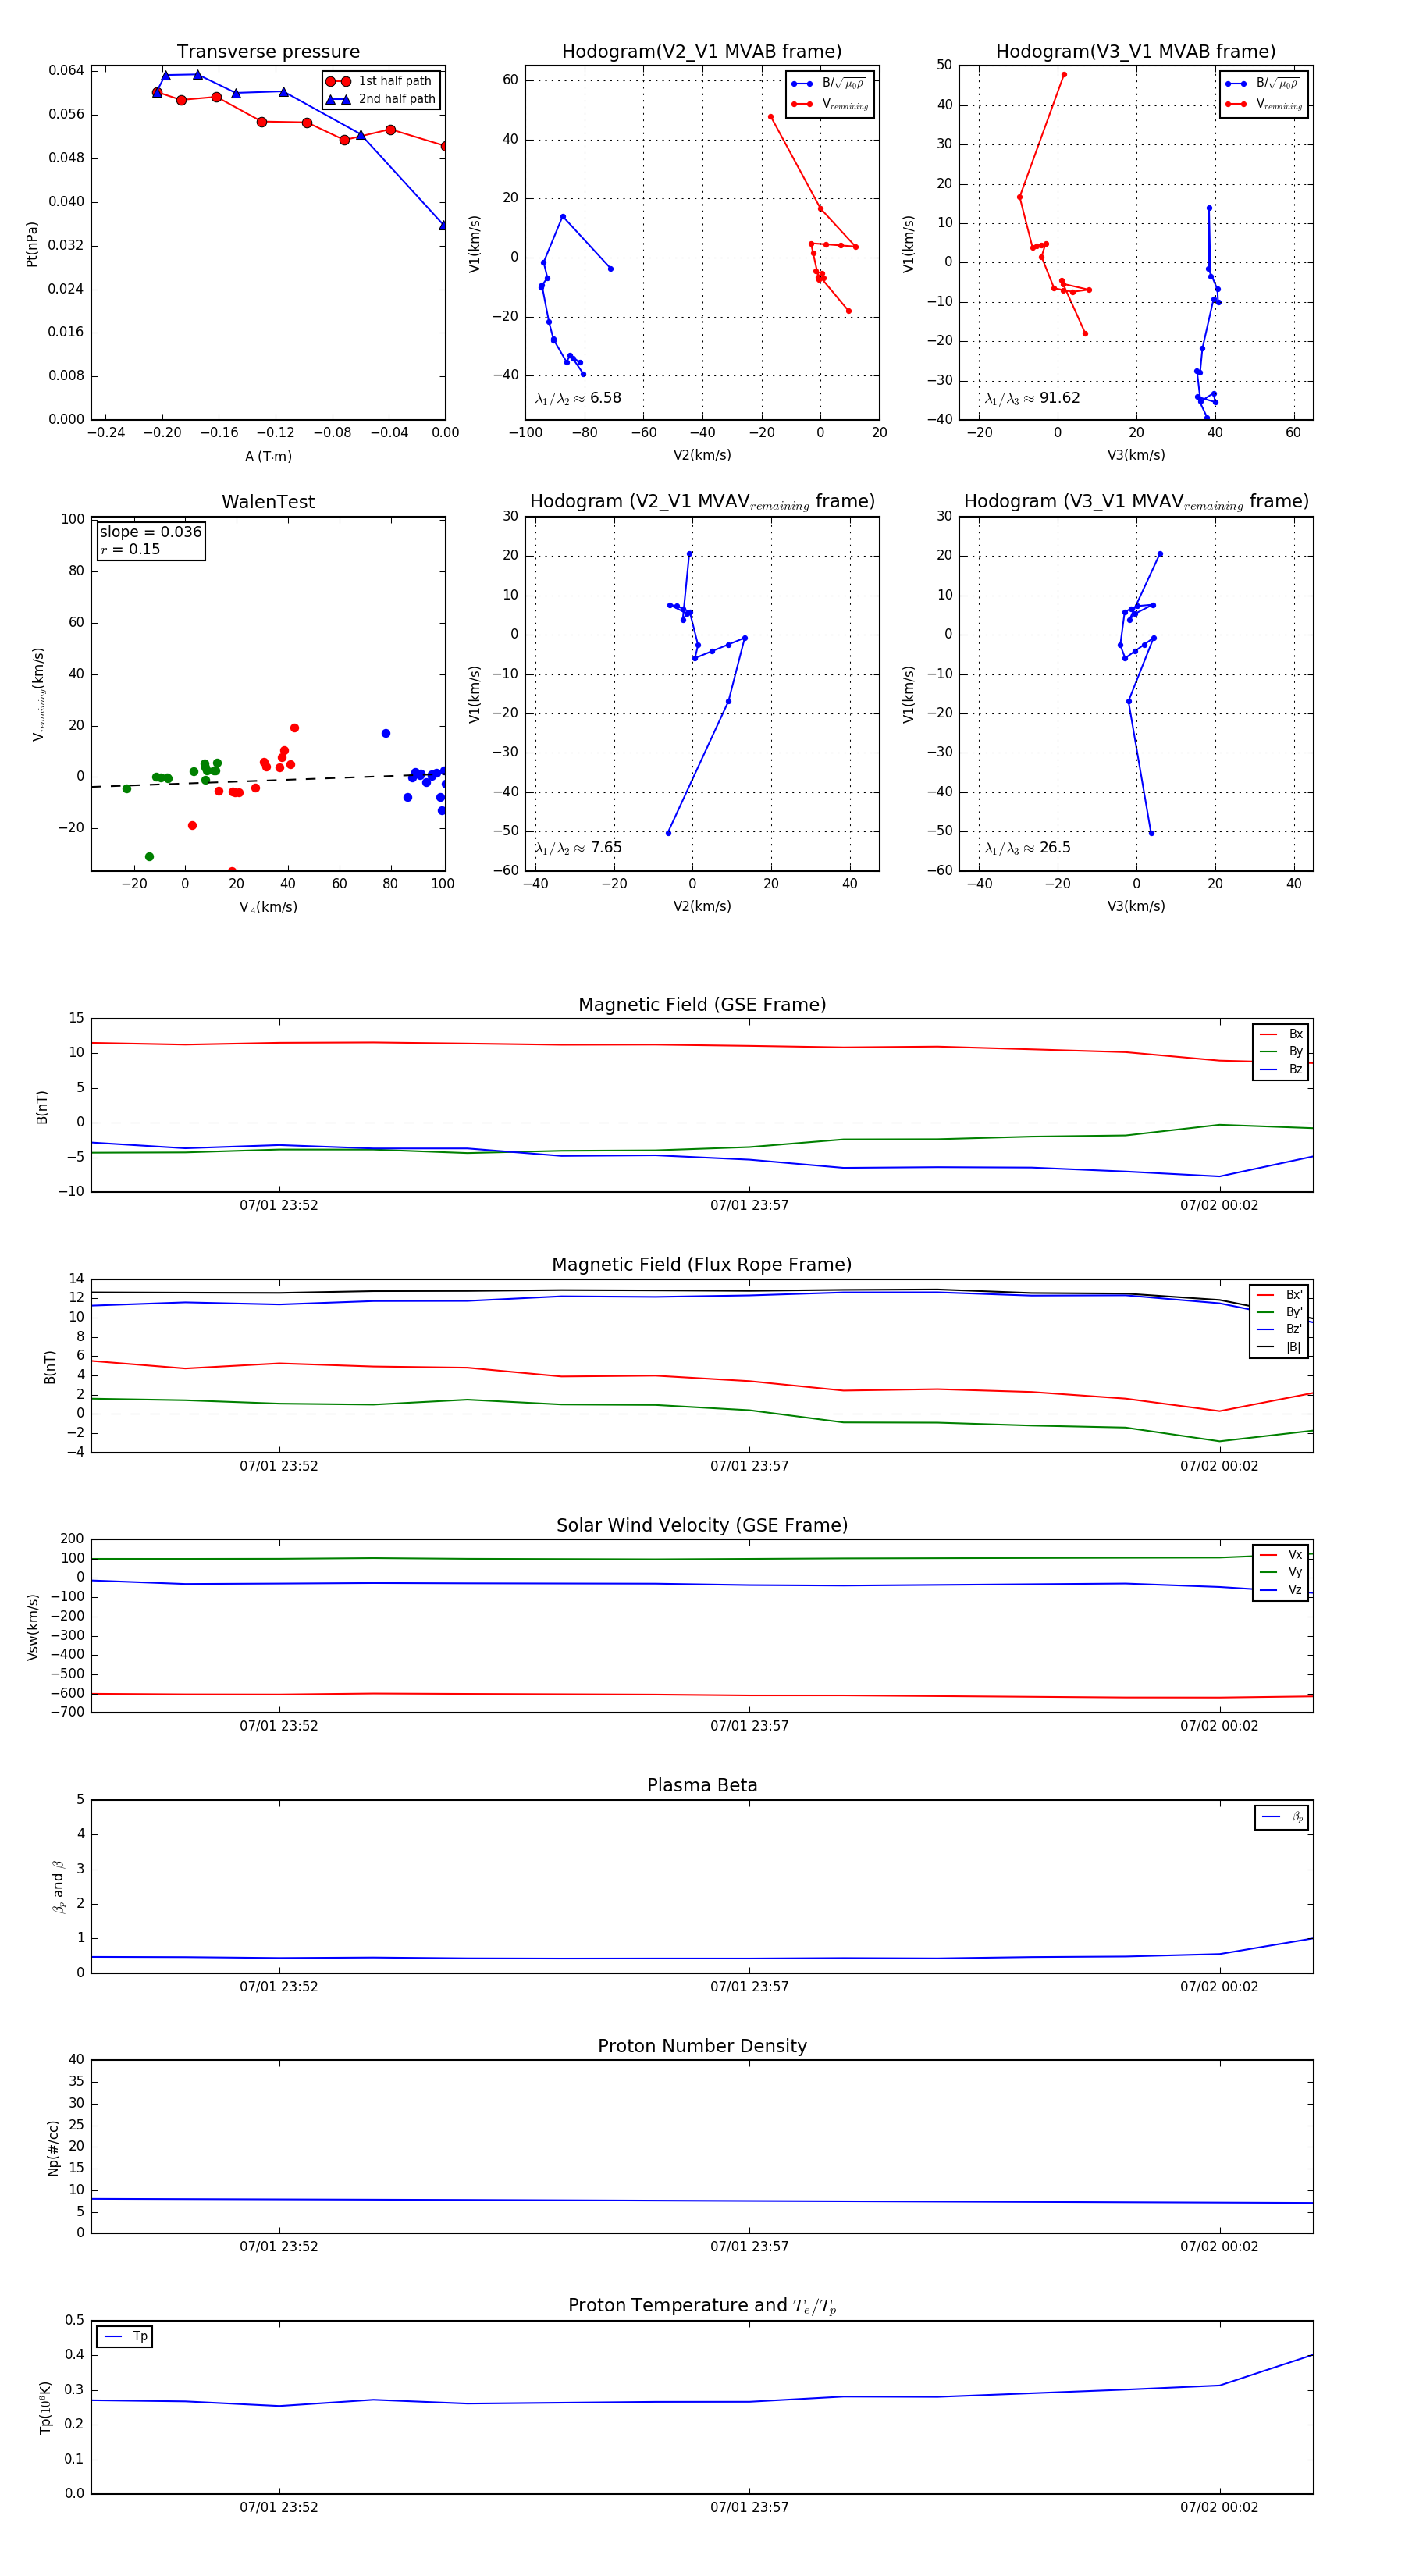Select the By' legend entry
Image resolution: width=1405 pixels, height=2576 pixels.
pyautogui.click(x=1279, y=1312)
